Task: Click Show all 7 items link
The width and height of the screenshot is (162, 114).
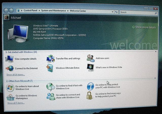Action: pos(16,103)
